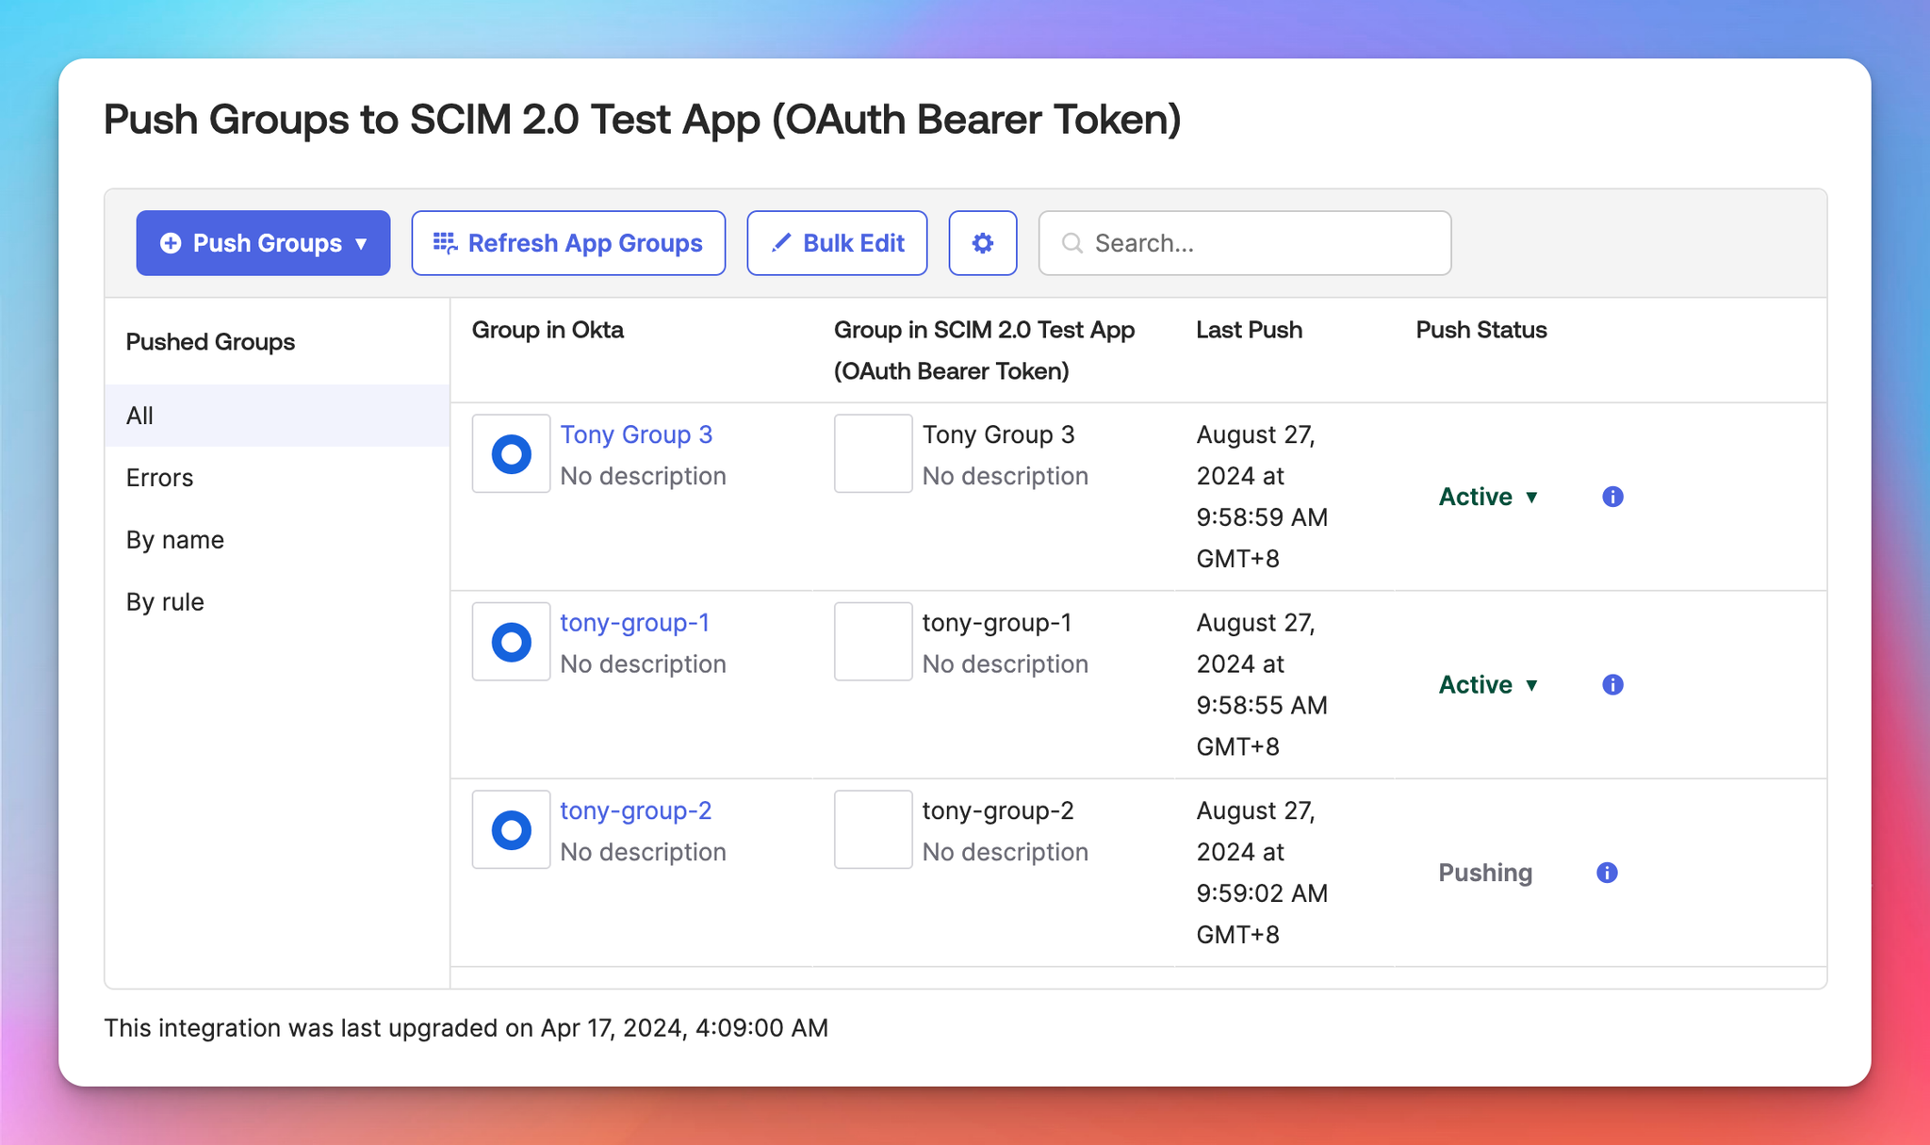The width and height of the screenshot is (1930, 1145).
Task: Select the By rule filter
Action: click(x=277, y=602)
